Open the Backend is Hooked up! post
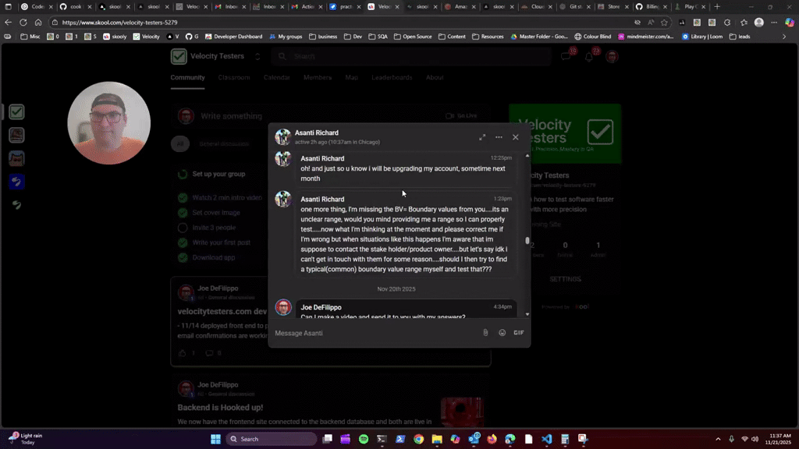This screenshot has height=449, width=799. coord(220,407)
